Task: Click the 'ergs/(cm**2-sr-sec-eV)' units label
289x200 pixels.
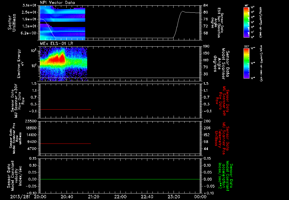Action: (x=261, y=63)
